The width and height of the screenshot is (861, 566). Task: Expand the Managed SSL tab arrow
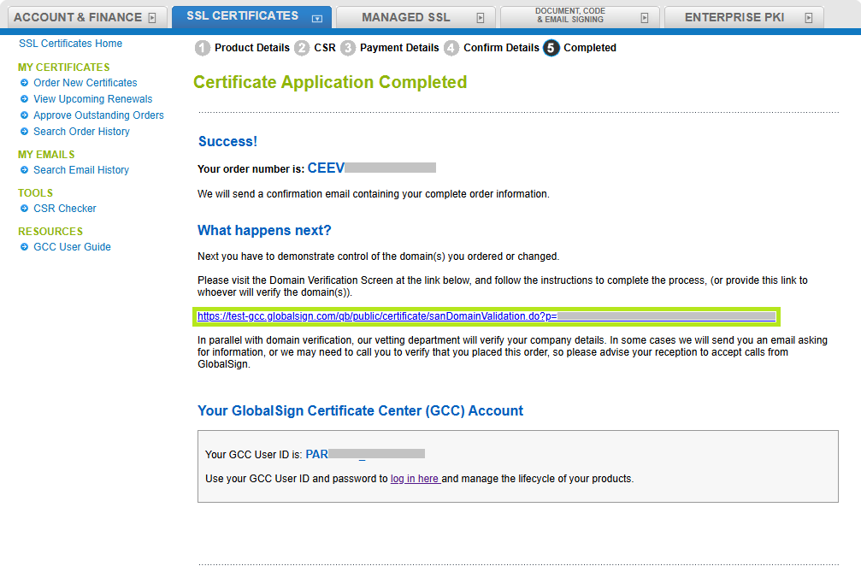click(481, 17)
